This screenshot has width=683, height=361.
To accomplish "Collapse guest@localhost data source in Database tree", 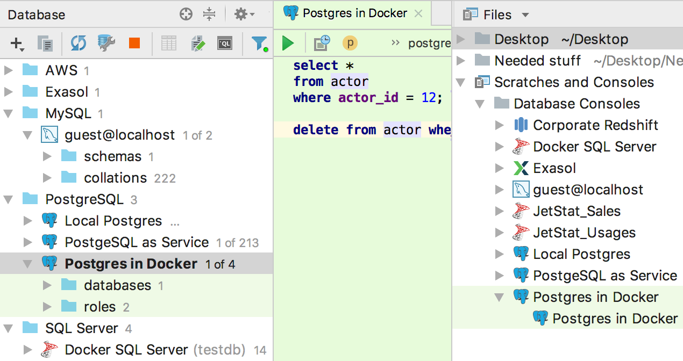I will coord(27,135).
